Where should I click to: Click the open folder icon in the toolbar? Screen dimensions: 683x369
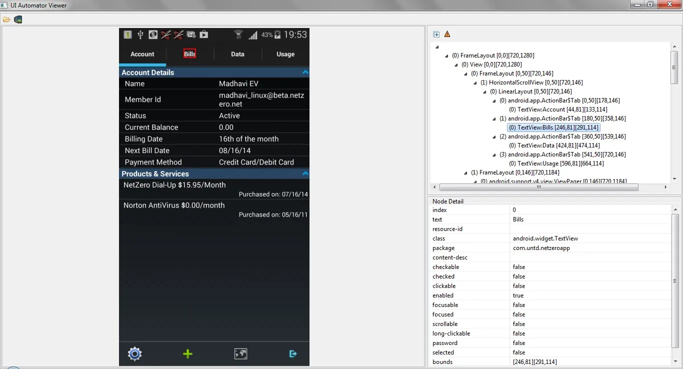[6, 19]
